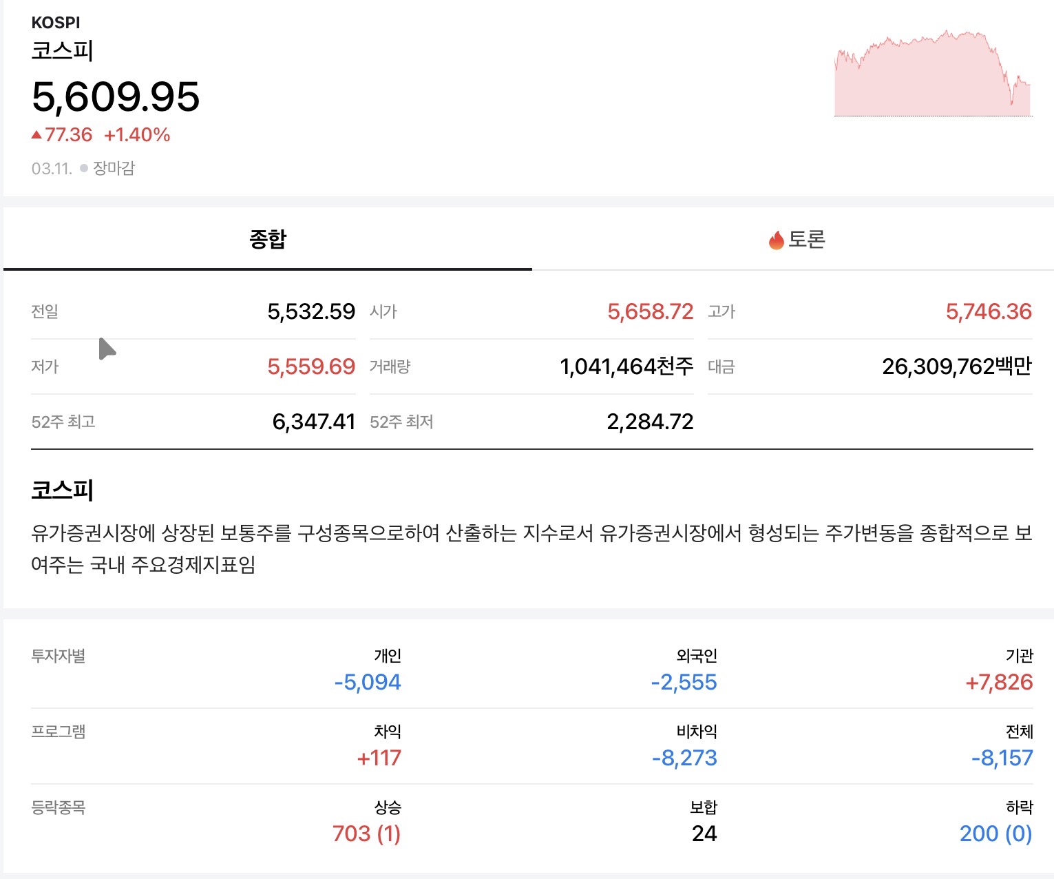Open the 토론 discussion tab

point(805,240)
